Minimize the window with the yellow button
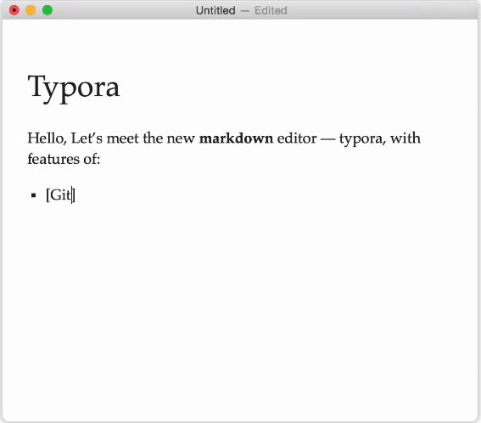This screenshot has width=481, height=423. [x=31, y=10]
